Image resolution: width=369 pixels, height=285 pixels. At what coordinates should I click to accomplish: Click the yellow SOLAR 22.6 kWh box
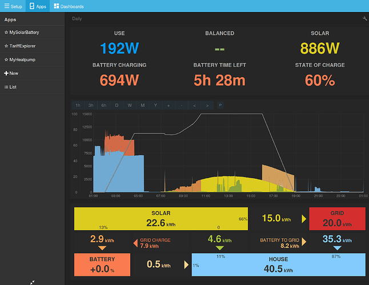tap(161, 219)
